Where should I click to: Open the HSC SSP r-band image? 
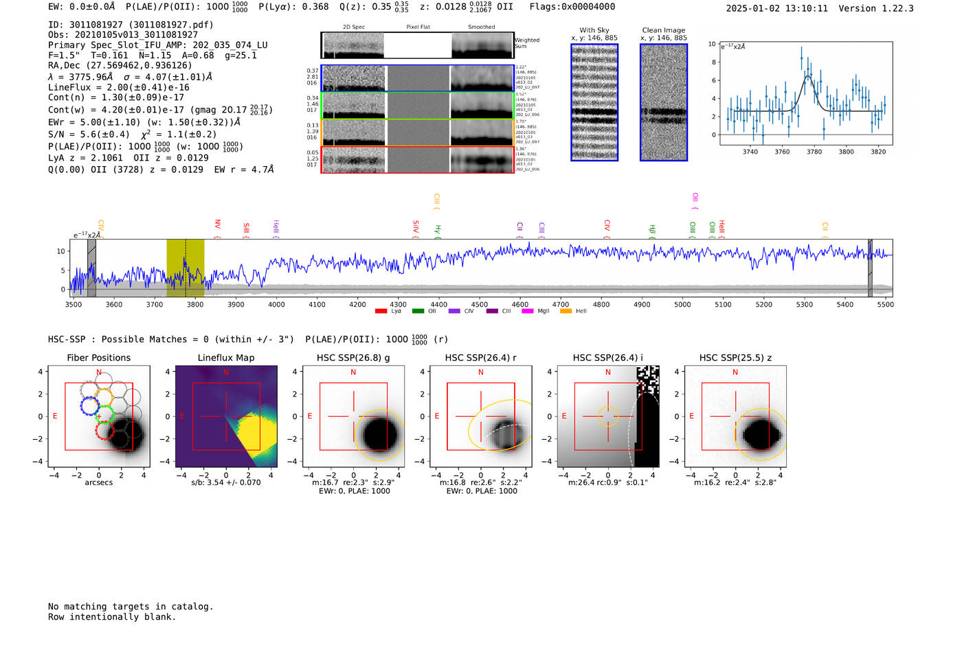(x=481, y=417)
